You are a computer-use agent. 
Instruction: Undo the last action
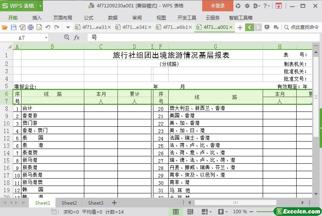(48, 27)
